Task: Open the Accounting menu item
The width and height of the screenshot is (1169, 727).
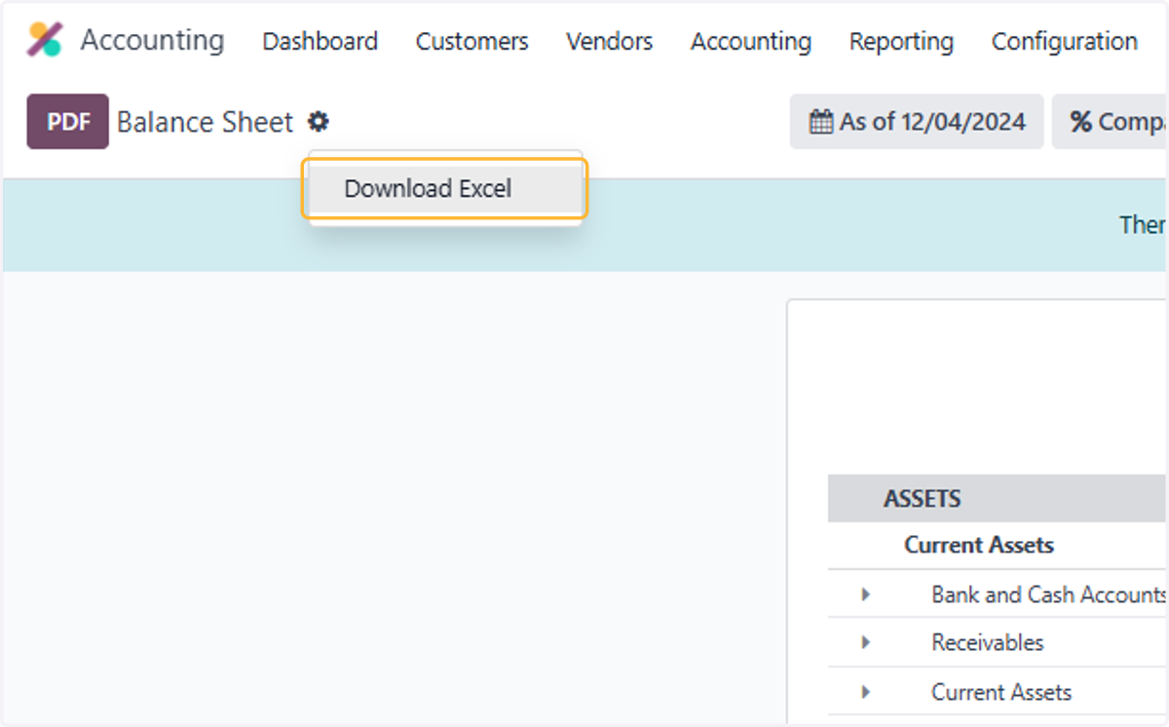Action: pos(751,41)
